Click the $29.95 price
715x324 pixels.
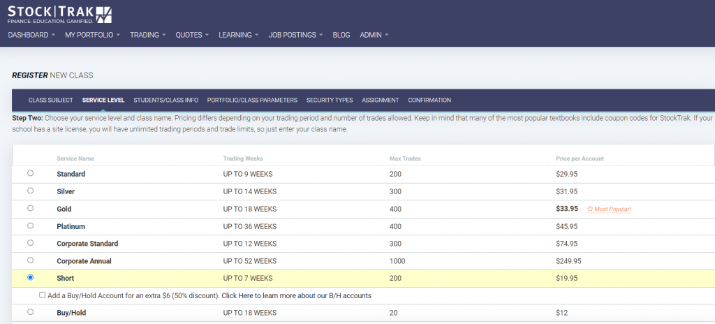(x=567, y=174)
